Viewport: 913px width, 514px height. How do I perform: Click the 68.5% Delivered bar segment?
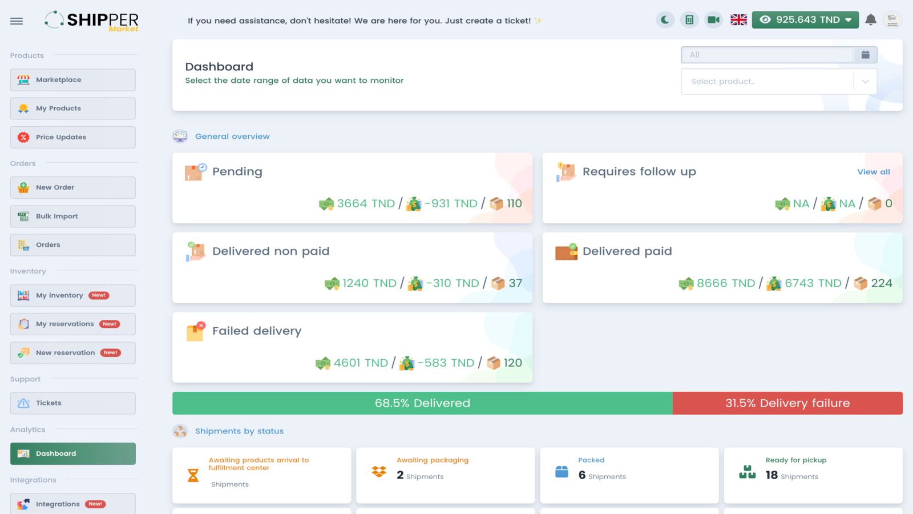(422, 403)
